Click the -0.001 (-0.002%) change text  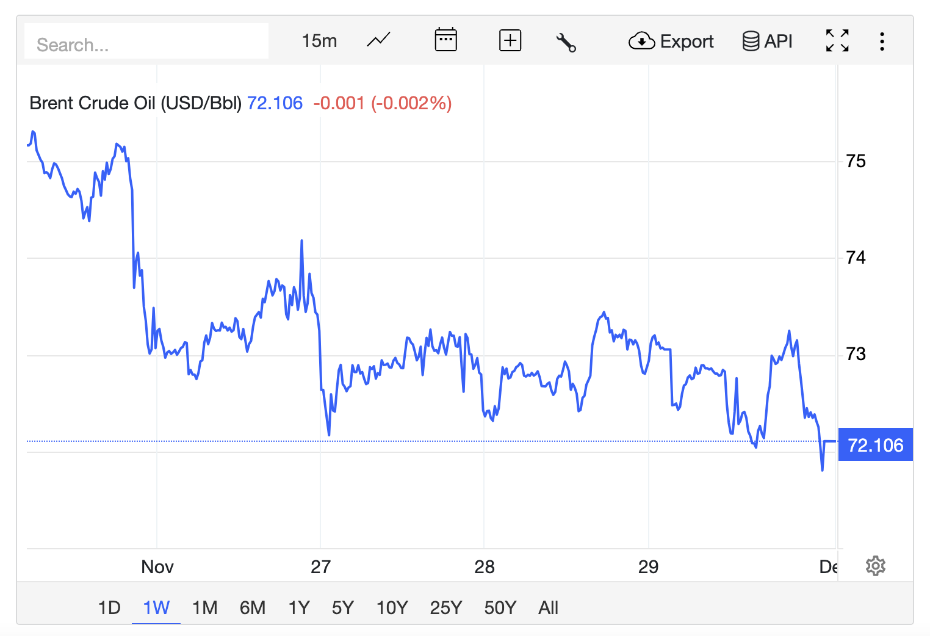click(383, 103)
